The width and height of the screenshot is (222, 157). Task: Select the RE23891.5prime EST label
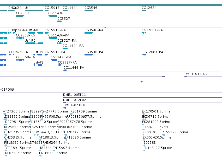(x=18, y=148)
